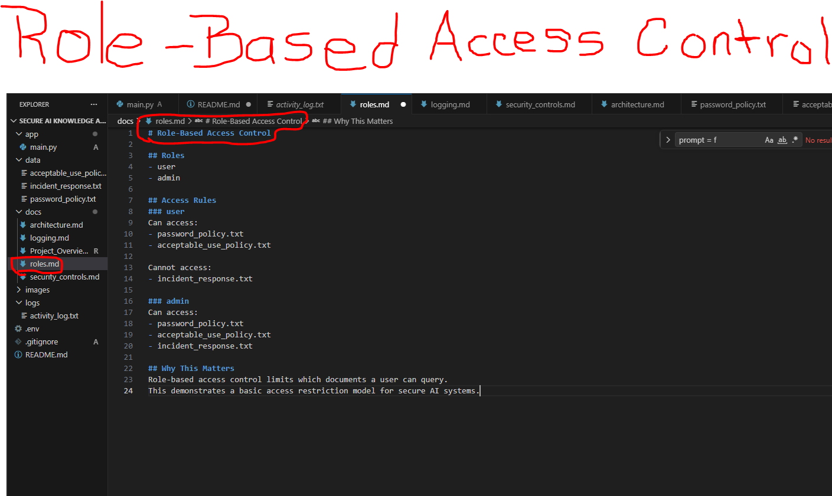The width and height of the screenshot is (832, 496).
Task: Click the text file icon on activity_log.txt tab
Action: [270, 104]
